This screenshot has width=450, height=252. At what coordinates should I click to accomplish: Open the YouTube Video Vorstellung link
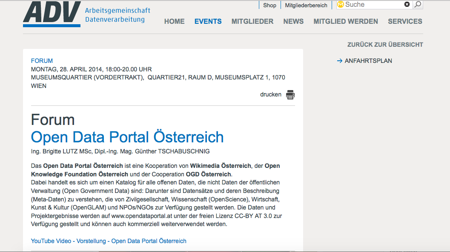point(109,241)
